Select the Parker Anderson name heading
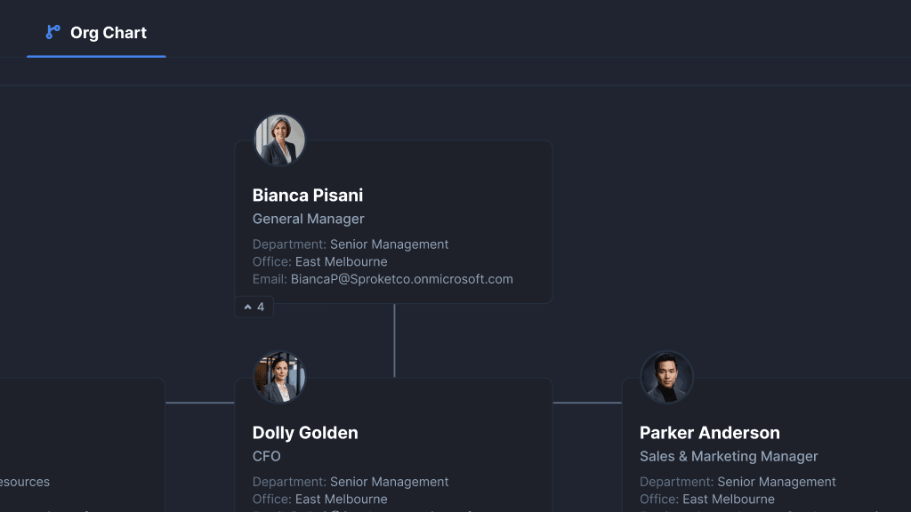This screenshot has height=512, width=911. click(x=709, y=433)
